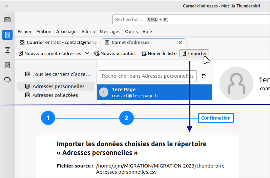Click Nouveau contact button
Image resolution: width=270 pixels, height=178 pixels.
[115, 53]
